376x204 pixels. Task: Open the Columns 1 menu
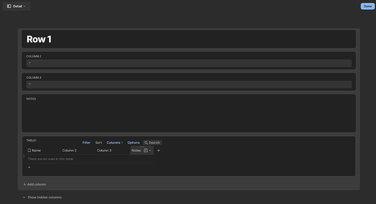tap(114, 143)
